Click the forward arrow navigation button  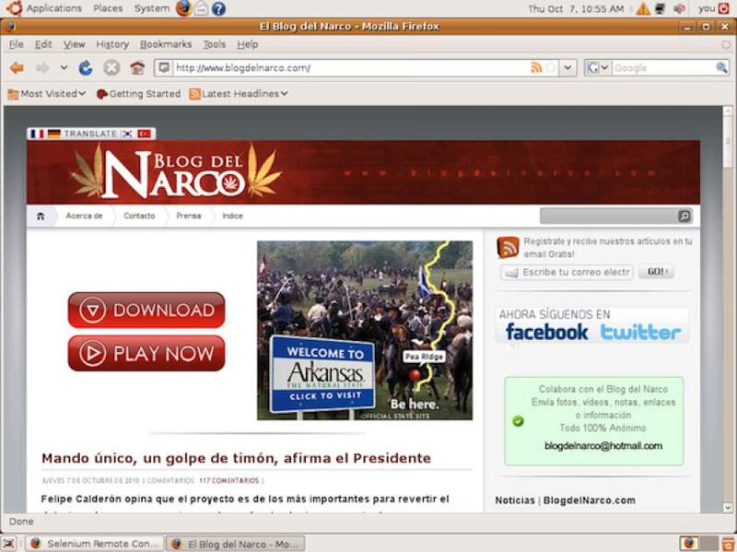[x=42, y=68]
